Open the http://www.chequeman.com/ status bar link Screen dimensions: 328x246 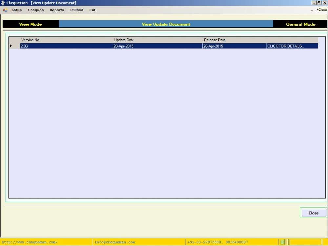point(30,242)
